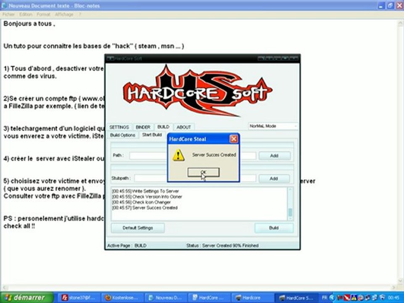Switch to the 'HardCore ...' document taskbar item
The image size is (404, 303).
(209, 298)
